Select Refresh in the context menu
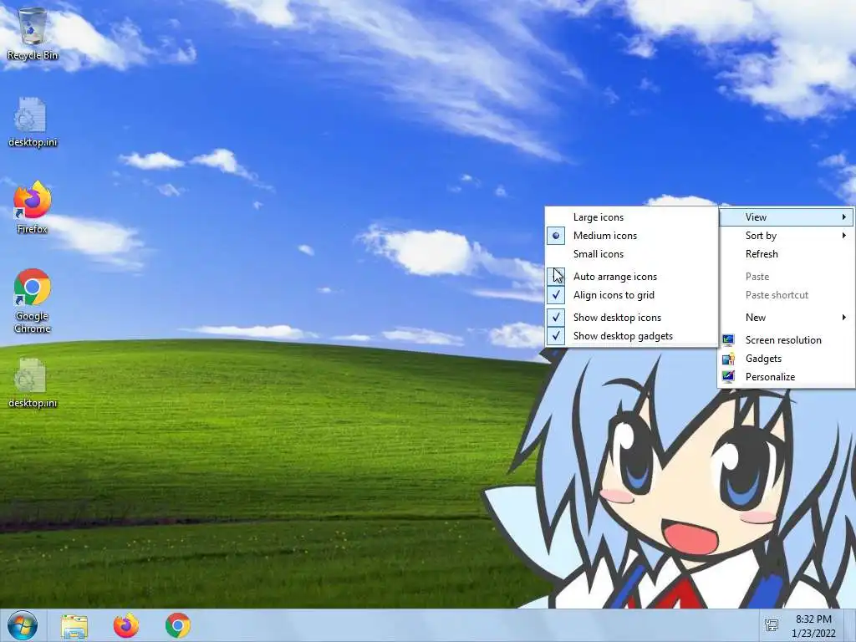The image size is (856, 642). (786, 254)
